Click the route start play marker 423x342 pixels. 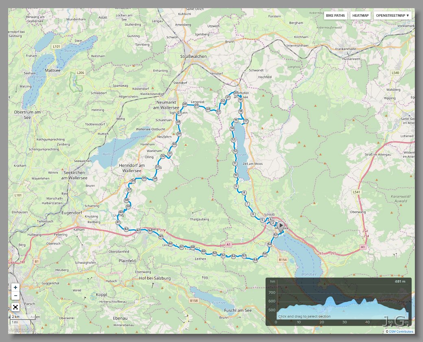click(281, 226)
